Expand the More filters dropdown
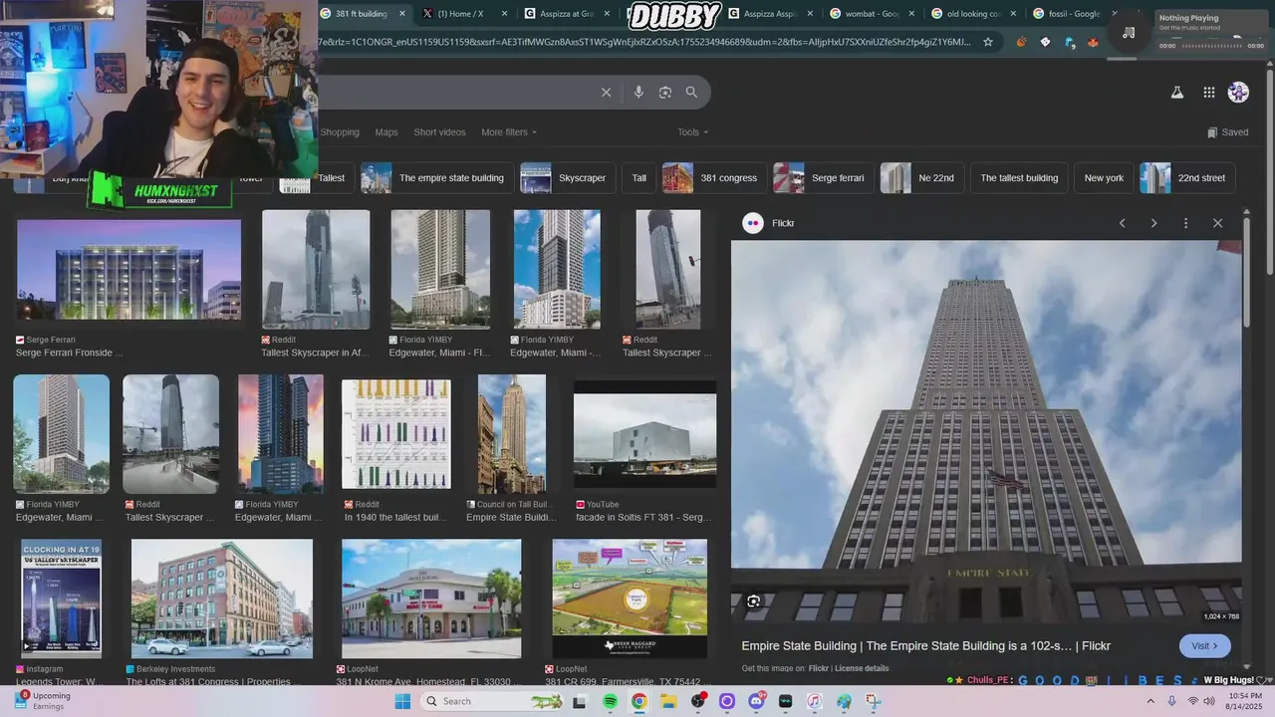The width and height of the screenshot is (1275, 717). pos(509,132)
